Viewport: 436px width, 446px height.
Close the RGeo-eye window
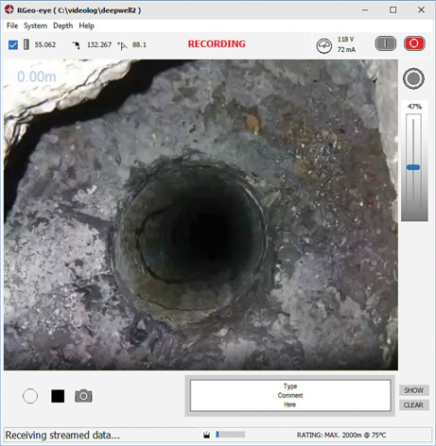tap(421, 10)
